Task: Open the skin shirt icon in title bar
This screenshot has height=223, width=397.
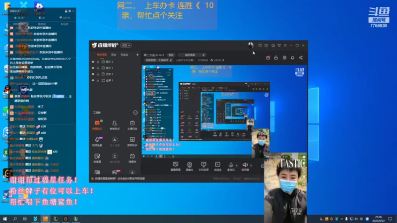Action: (279, 46)
